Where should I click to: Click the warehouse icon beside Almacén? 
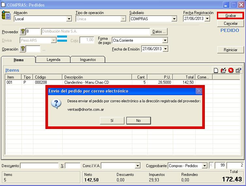click(x=6, y=15)
